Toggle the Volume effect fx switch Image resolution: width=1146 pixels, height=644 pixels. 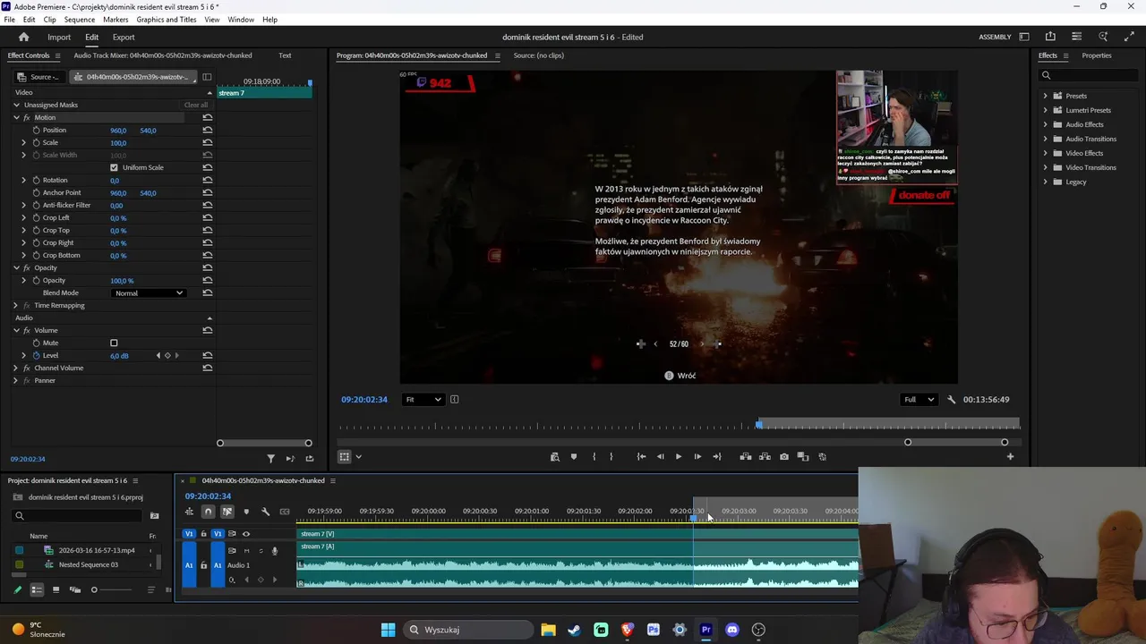point(27,331)
